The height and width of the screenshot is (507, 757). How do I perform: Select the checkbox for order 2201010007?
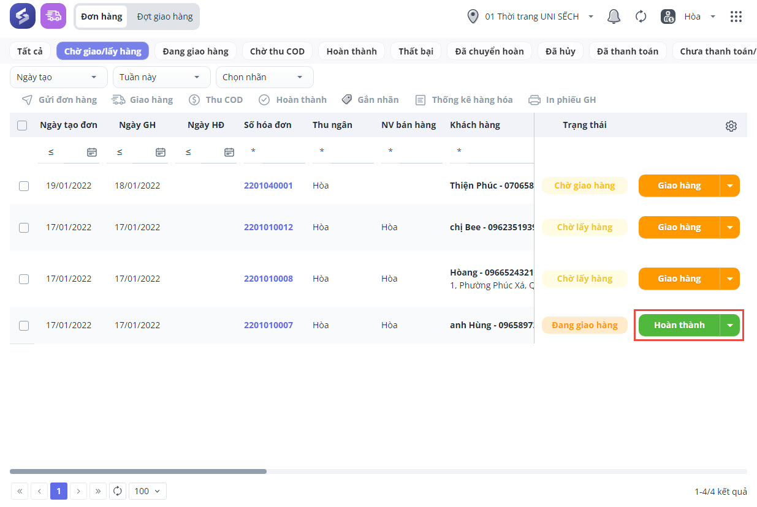coord(24,326)
